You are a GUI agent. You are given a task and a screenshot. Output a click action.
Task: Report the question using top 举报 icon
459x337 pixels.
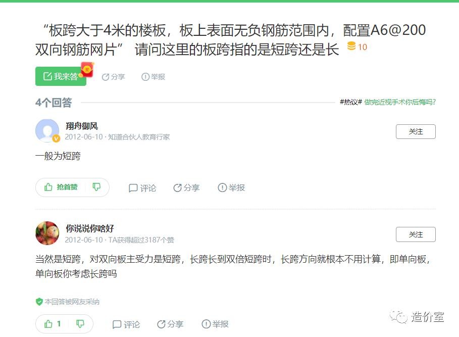pyautogui.click(x=153, y=77)
